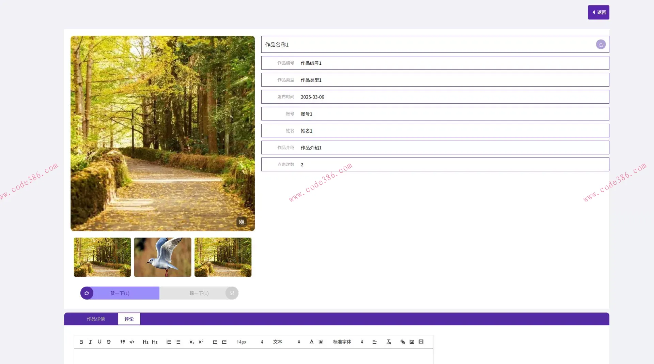Image resolution: width=654 pixels, height=364 pixels.
Task: Open the font color picker
Action: (x=312, y=342)
